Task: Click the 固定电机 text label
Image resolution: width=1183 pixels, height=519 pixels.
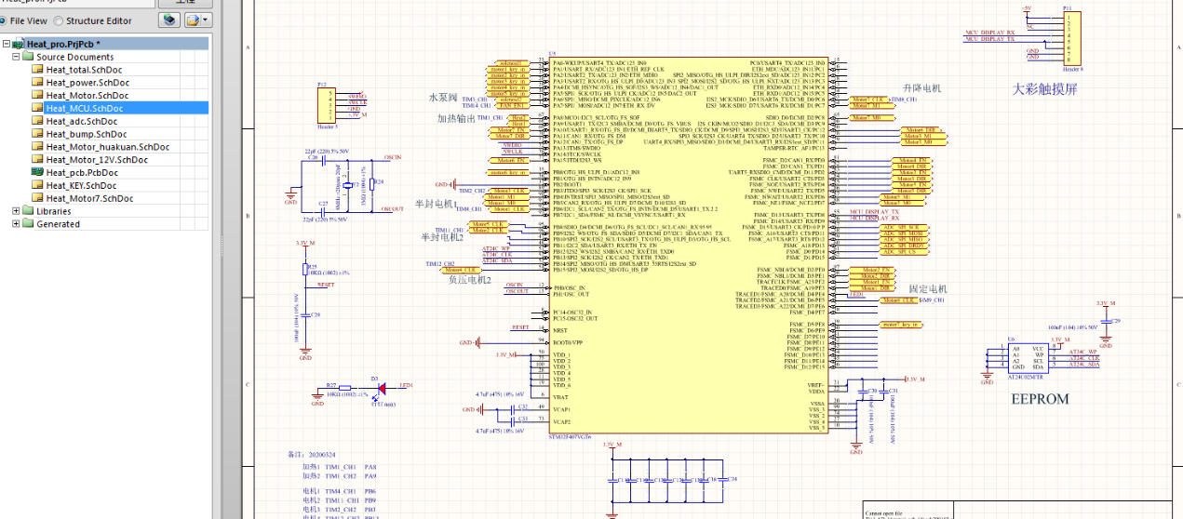Action: click(x=927, y=289)
